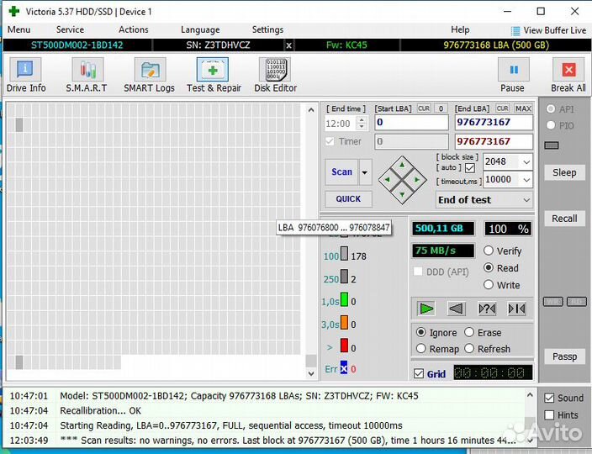Open the Disk Editor
592x454 pixels.
click(x=275, y=75)
